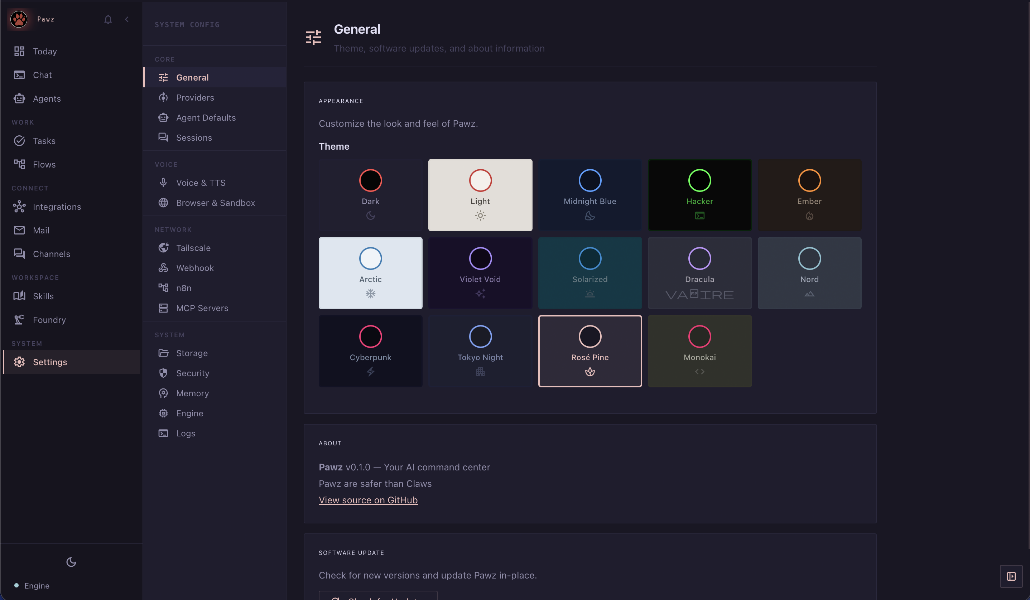Click the Pawz paw logo
1030x600 pixels.
(18, 19)
